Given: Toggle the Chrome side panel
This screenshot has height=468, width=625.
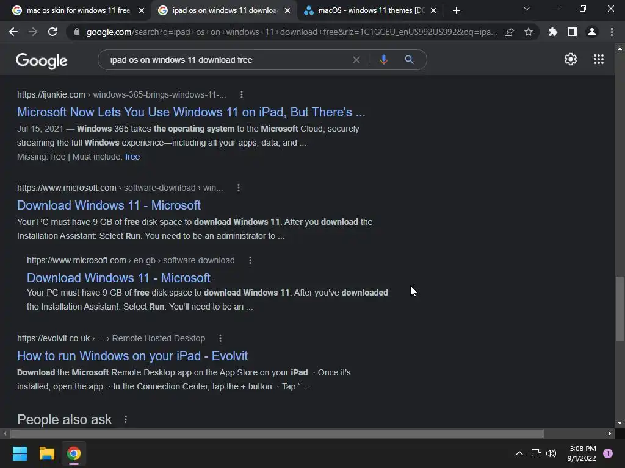Looking at the screenshot, I should coord(573,32).
